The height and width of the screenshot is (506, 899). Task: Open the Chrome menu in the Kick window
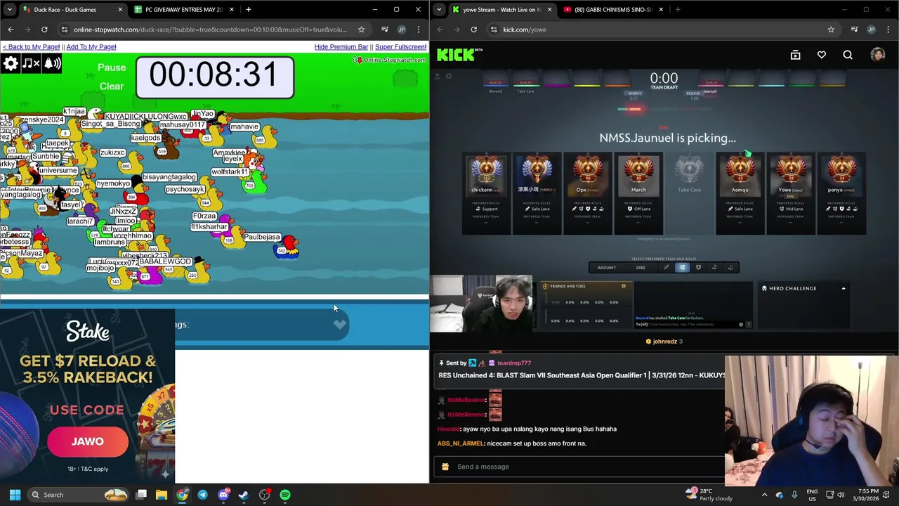[x=888, y=30]
